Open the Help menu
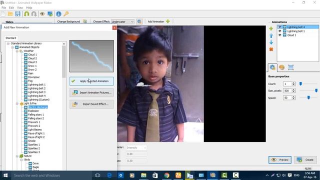 point(29,7)
